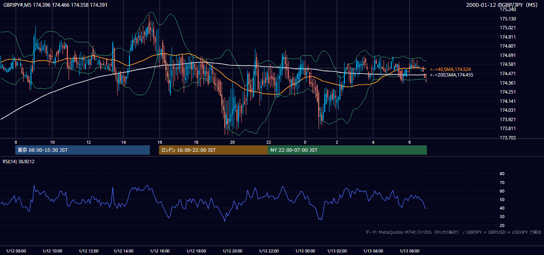Select the 200 SMA 174.455 label
The width and height of the screenshot is (544, 255).
tap(451, 75)
